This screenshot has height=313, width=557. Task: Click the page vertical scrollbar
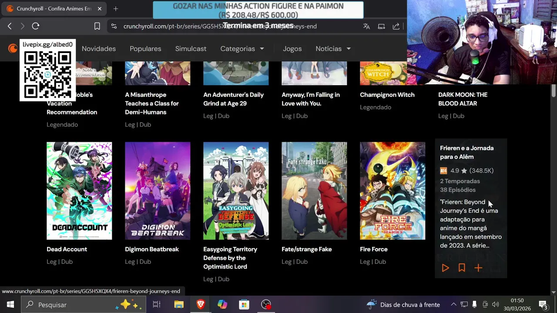[x=554, y=90]
